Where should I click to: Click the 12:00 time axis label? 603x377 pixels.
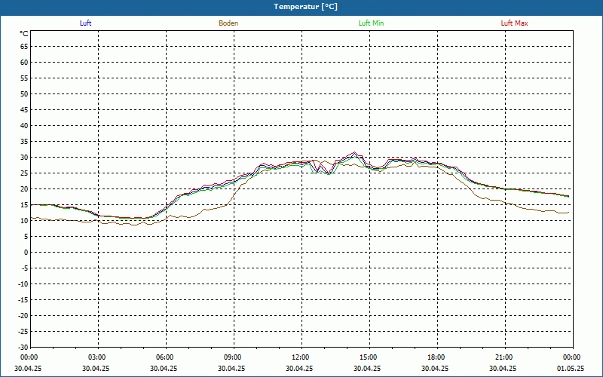tap(301, 357)
